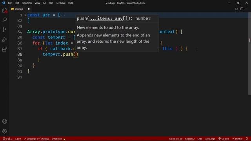Click the Prettier status item
Image resolution: width=251 pixels, height=141 pixels.
(x=237, y=139)
